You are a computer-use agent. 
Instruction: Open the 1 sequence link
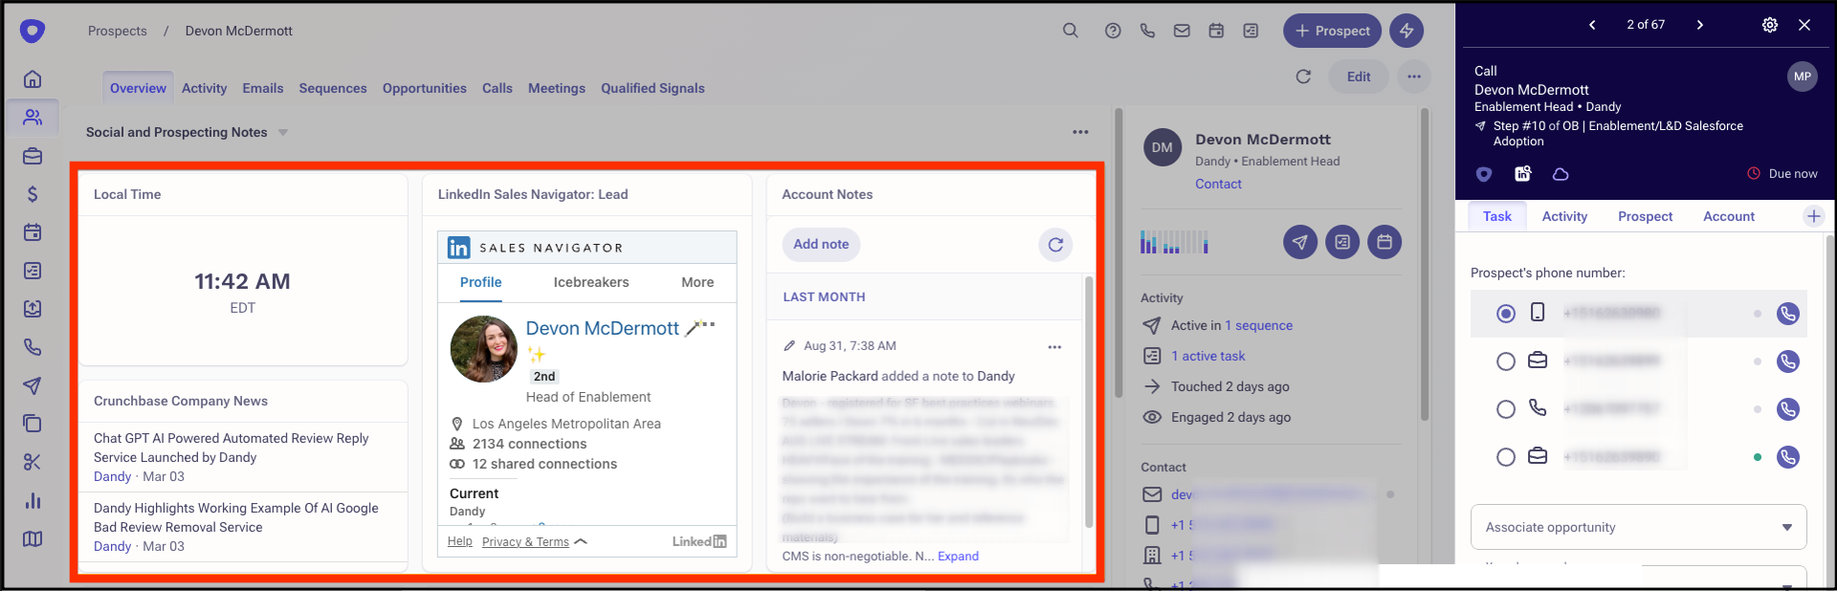pos(1259,325)
